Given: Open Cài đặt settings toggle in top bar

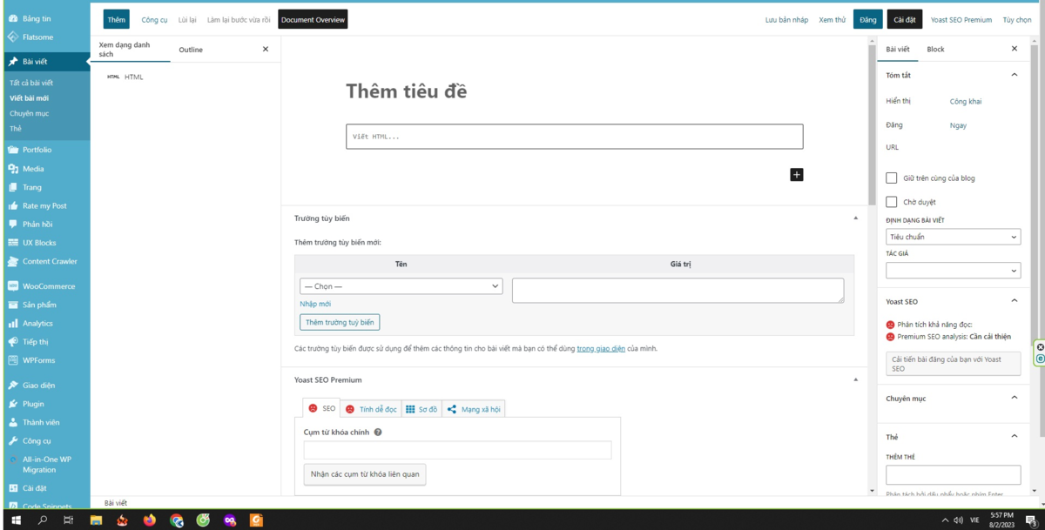Looking at the screenshot, I should coord(905,19).
